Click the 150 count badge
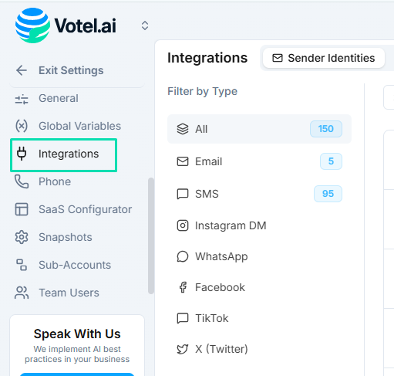The image size is (394, 376). click(x=326, y=129)
